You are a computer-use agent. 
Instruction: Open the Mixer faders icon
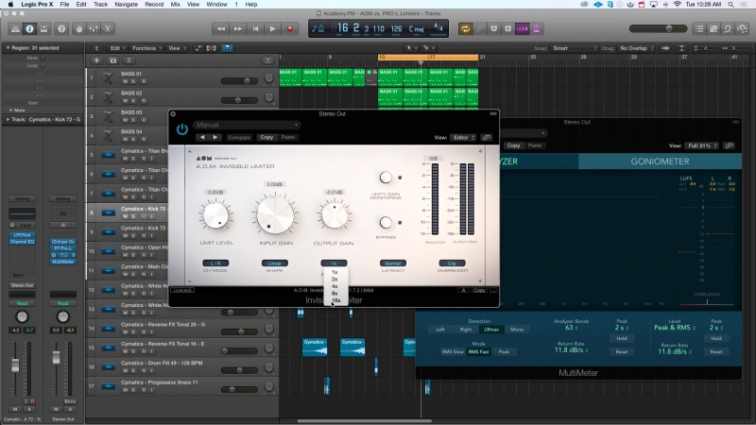pyautogui.click(x=94, y=29)
